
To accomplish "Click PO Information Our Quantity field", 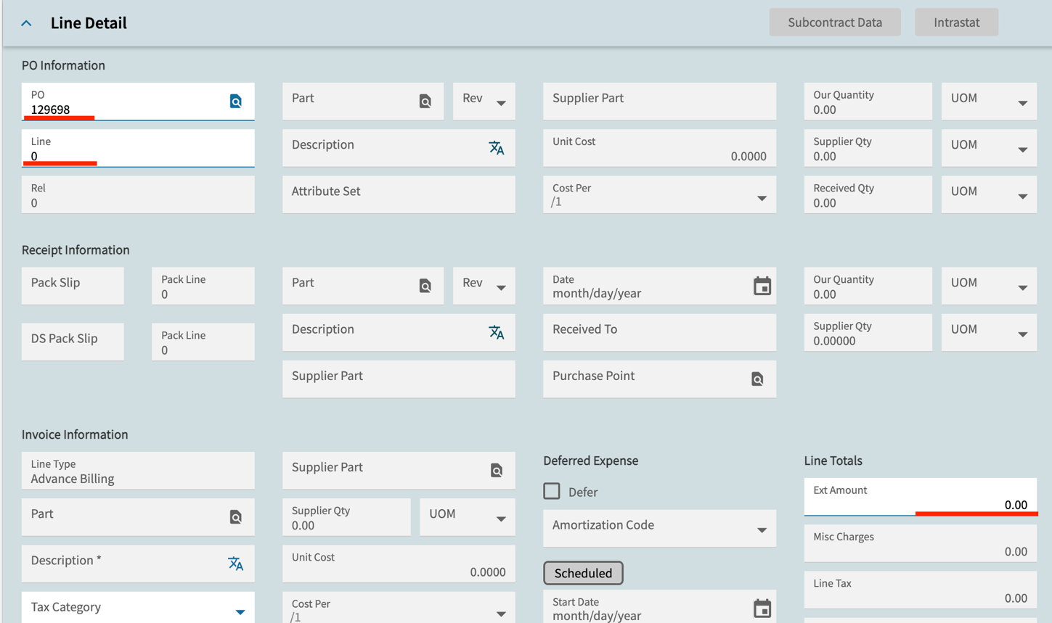I will [x=868, y=101].
